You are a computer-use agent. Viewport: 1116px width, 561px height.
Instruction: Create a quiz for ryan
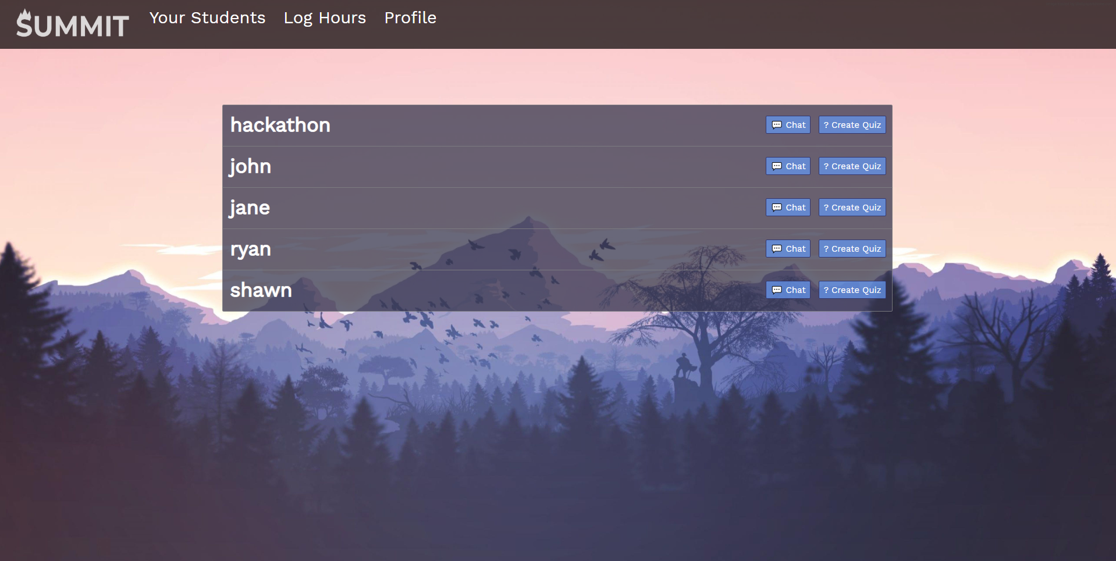click(852, 249)
